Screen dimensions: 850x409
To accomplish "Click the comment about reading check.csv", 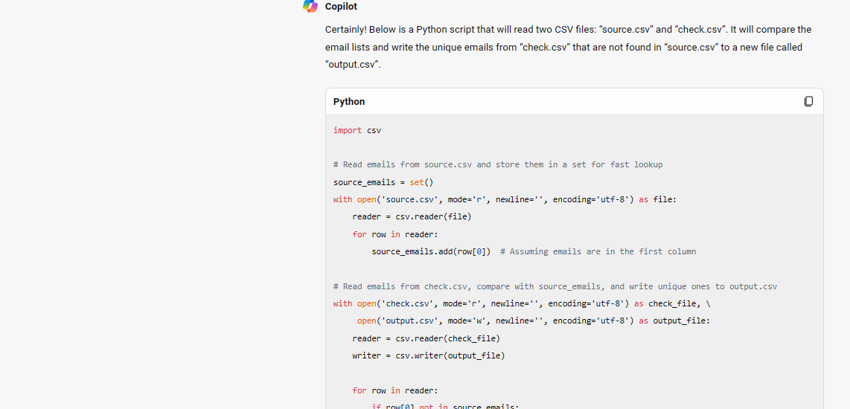I will [555, 286].
